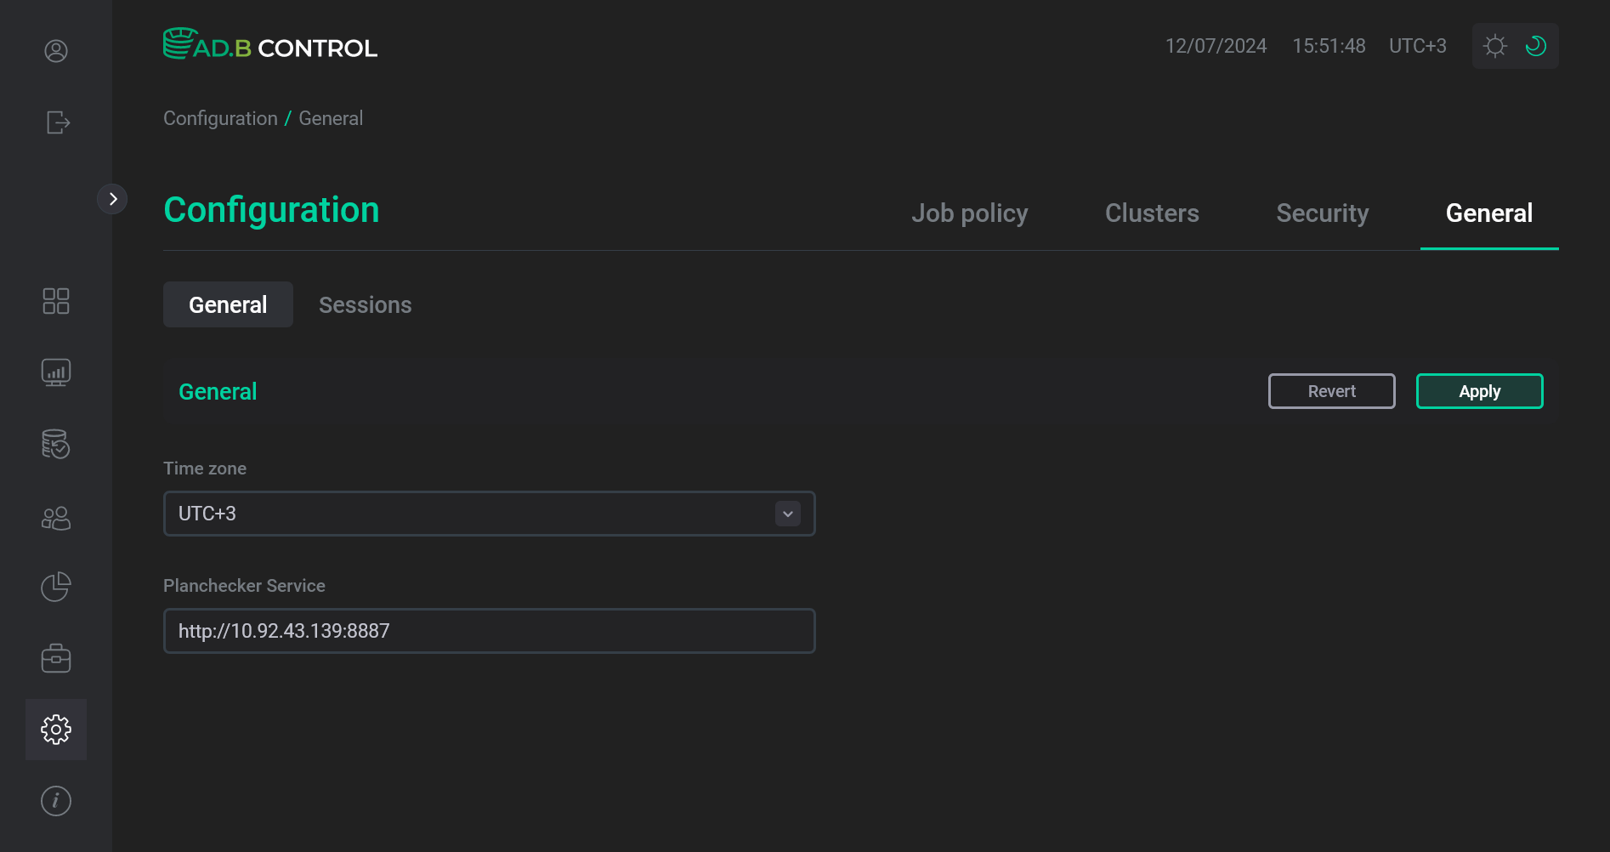This screenshot has width=1610, height=852.
Task: Open the pie chart reports icon
Action: pyautogui.click(x=56, y=587)
